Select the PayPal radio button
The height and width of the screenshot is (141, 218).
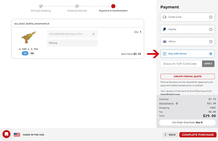[x=211, y=30]
